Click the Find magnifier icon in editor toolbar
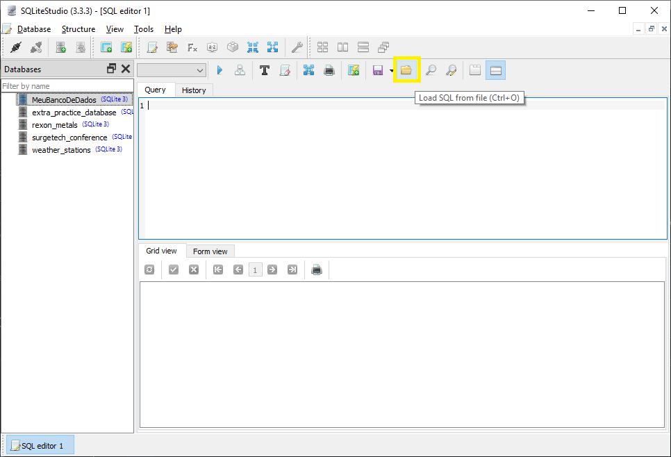 (x=431, y=70)
